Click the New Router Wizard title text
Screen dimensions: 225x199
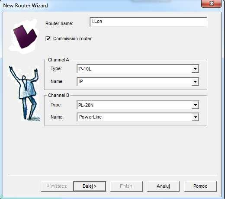click(x=26, y=6)
